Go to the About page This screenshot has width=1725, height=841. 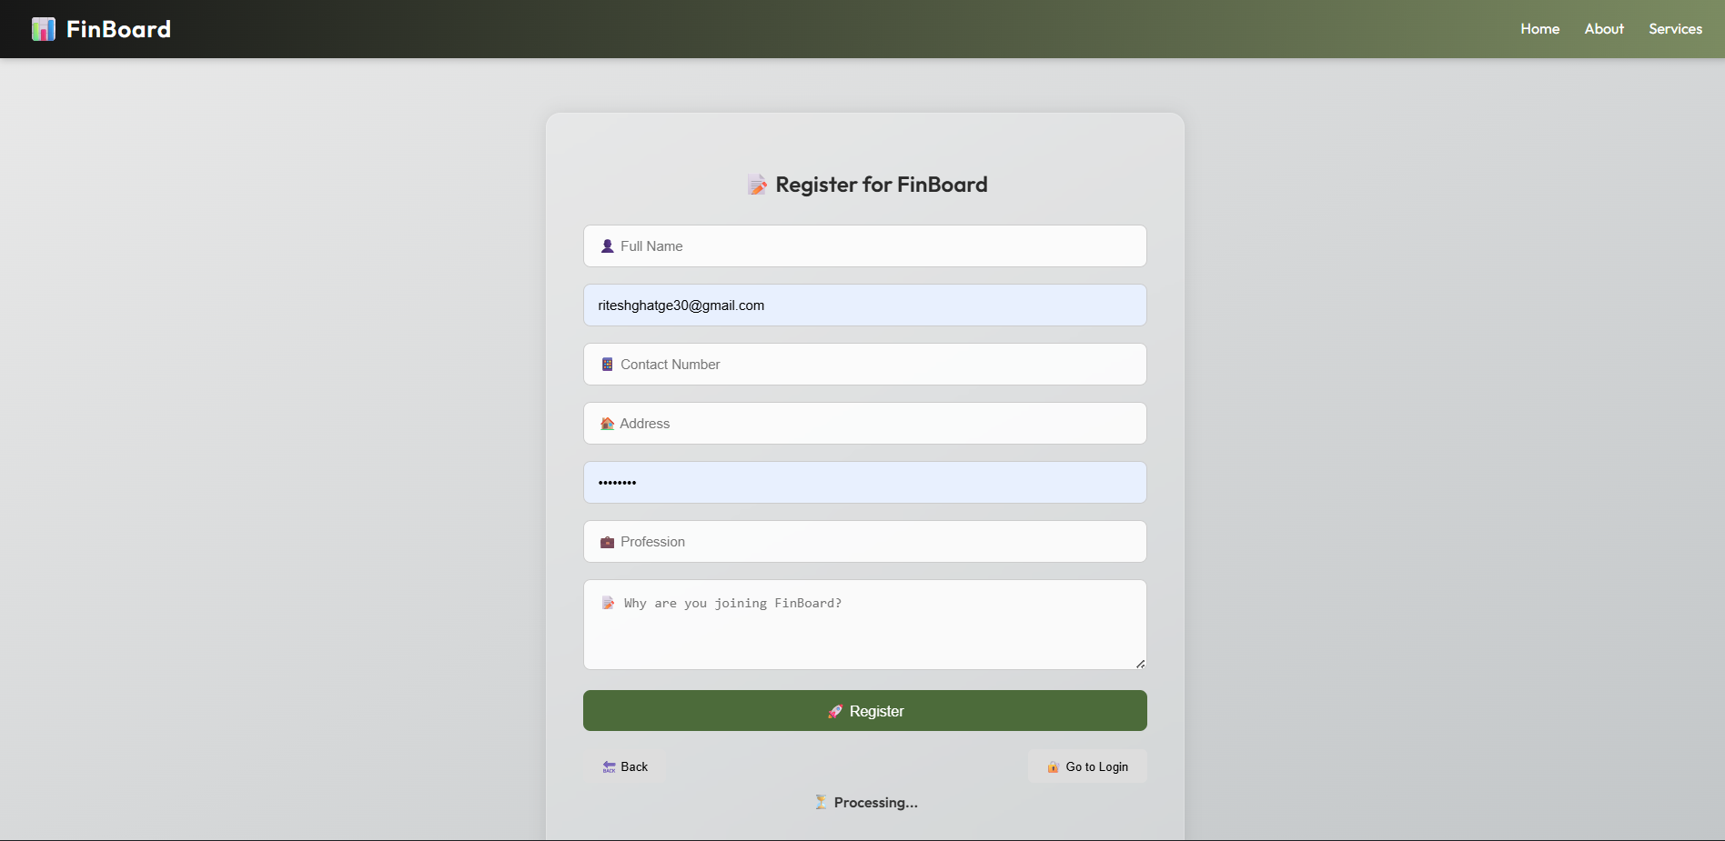point(1603,29)
